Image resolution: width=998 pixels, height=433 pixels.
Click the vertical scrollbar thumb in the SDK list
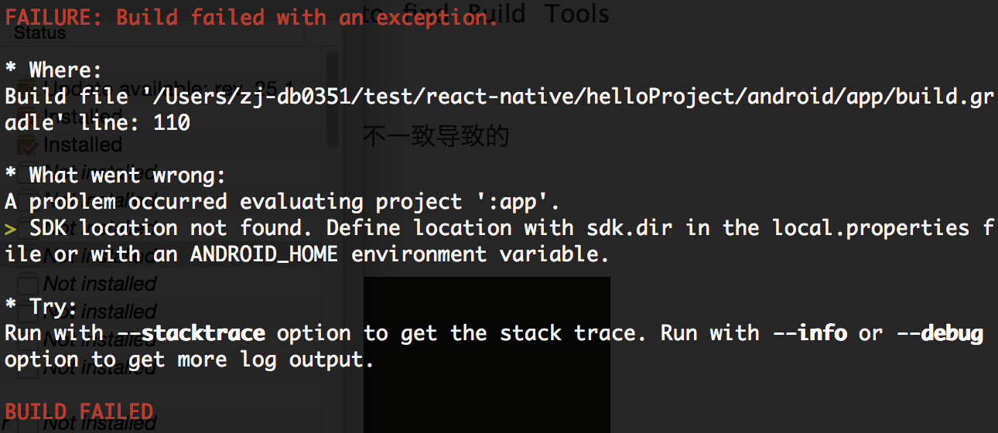coord(333,99)
